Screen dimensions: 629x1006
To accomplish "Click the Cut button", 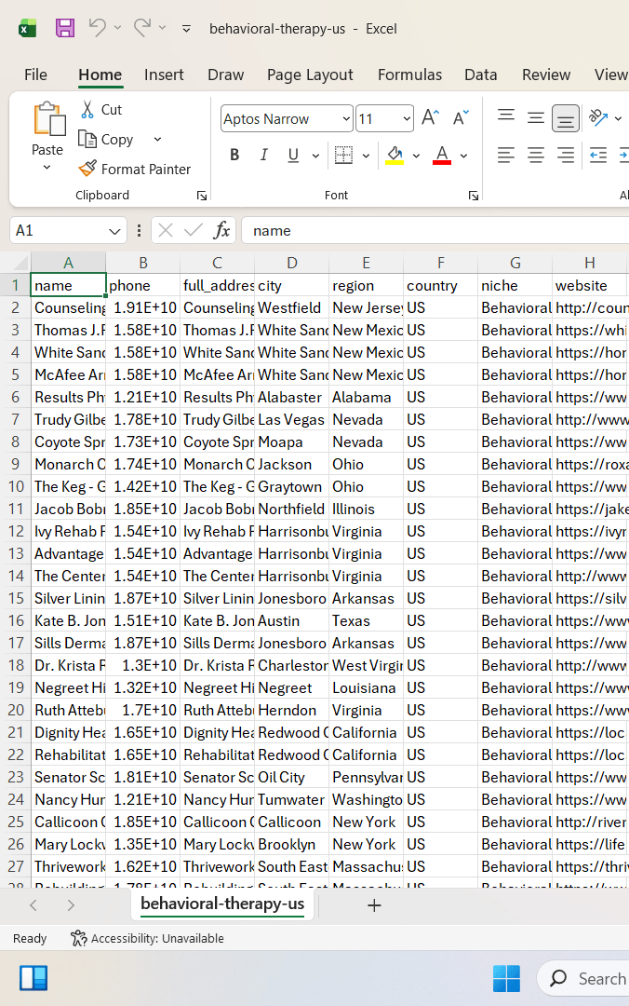I will point(101,110).
